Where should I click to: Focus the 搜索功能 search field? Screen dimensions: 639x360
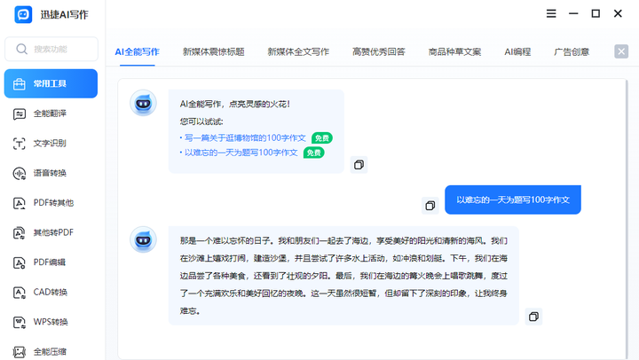51,50
